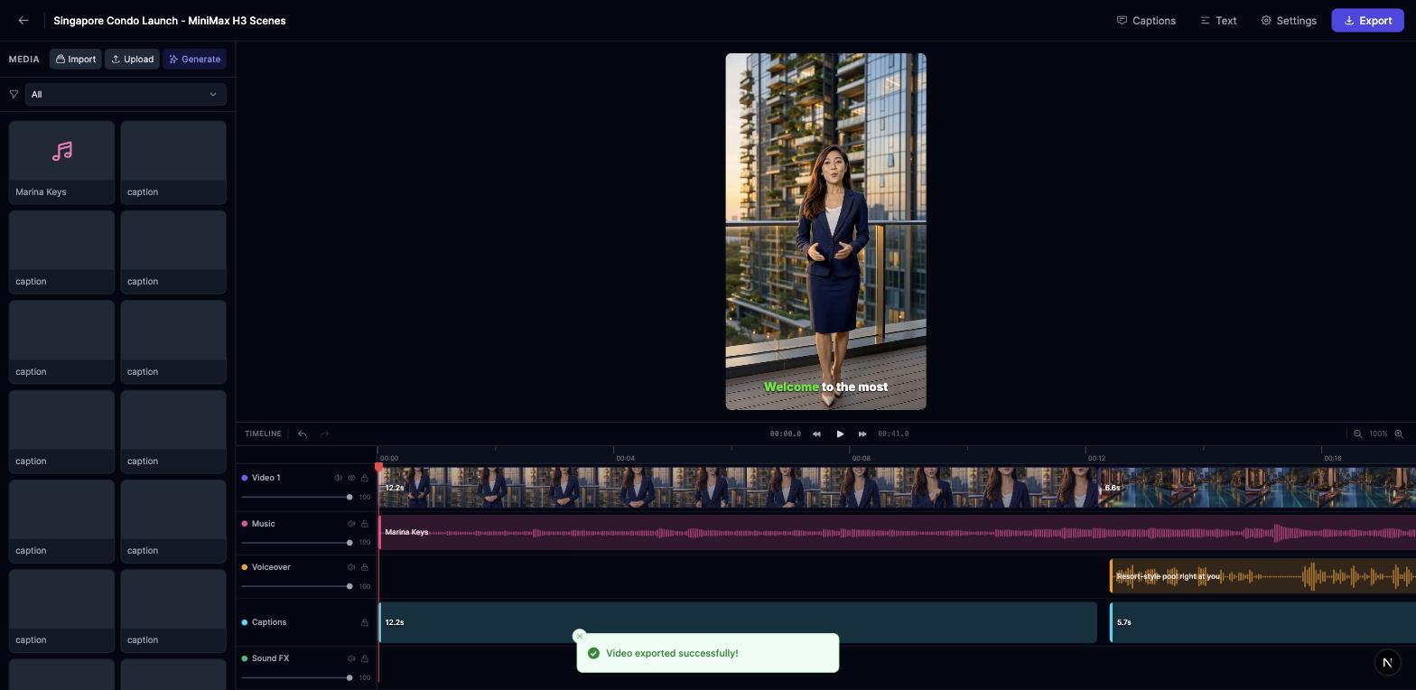Zoom out the timeline
This screenshot has height=690, width=1416.
coord(1357,434)
